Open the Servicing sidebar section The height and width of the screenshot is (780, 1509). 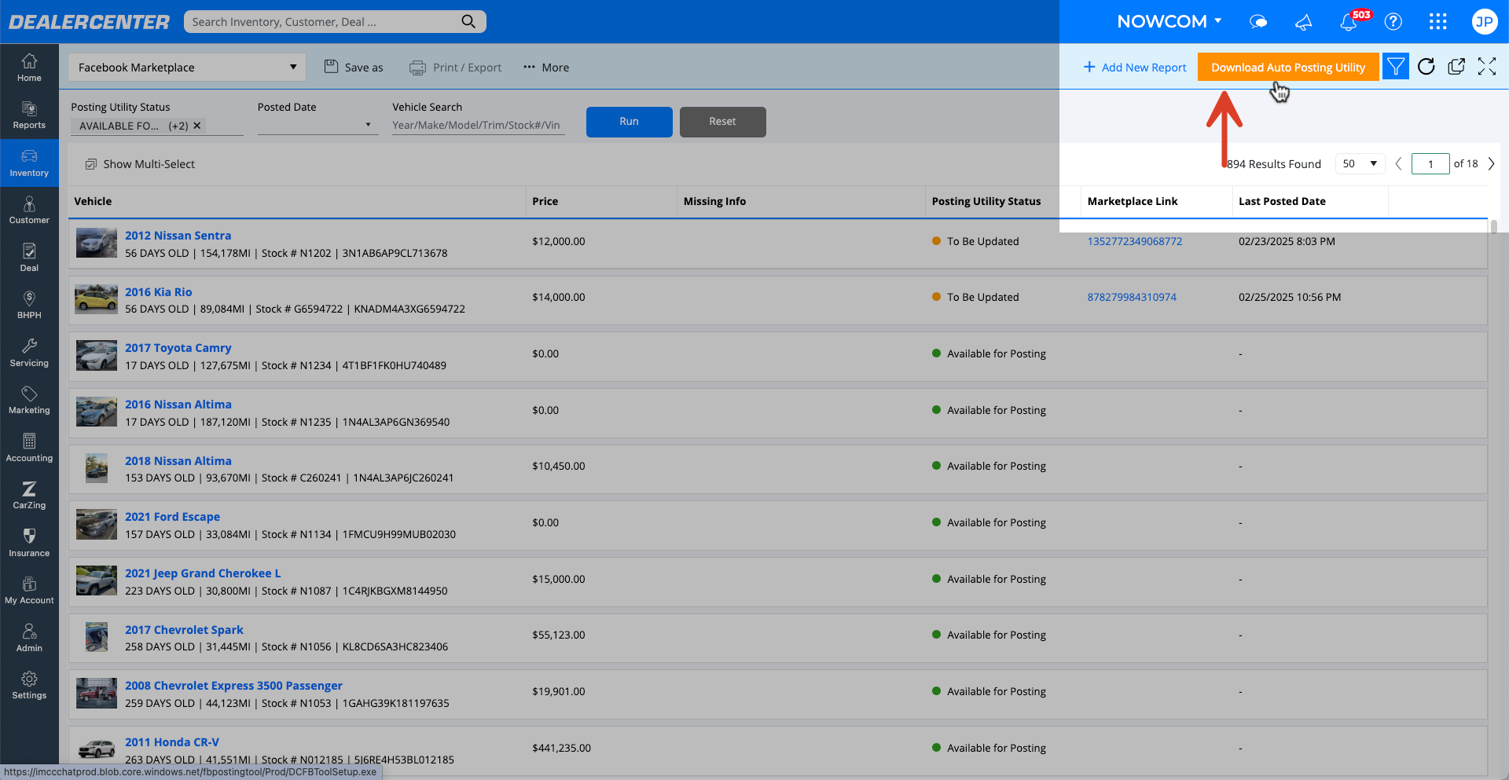(x=29, y=353)
